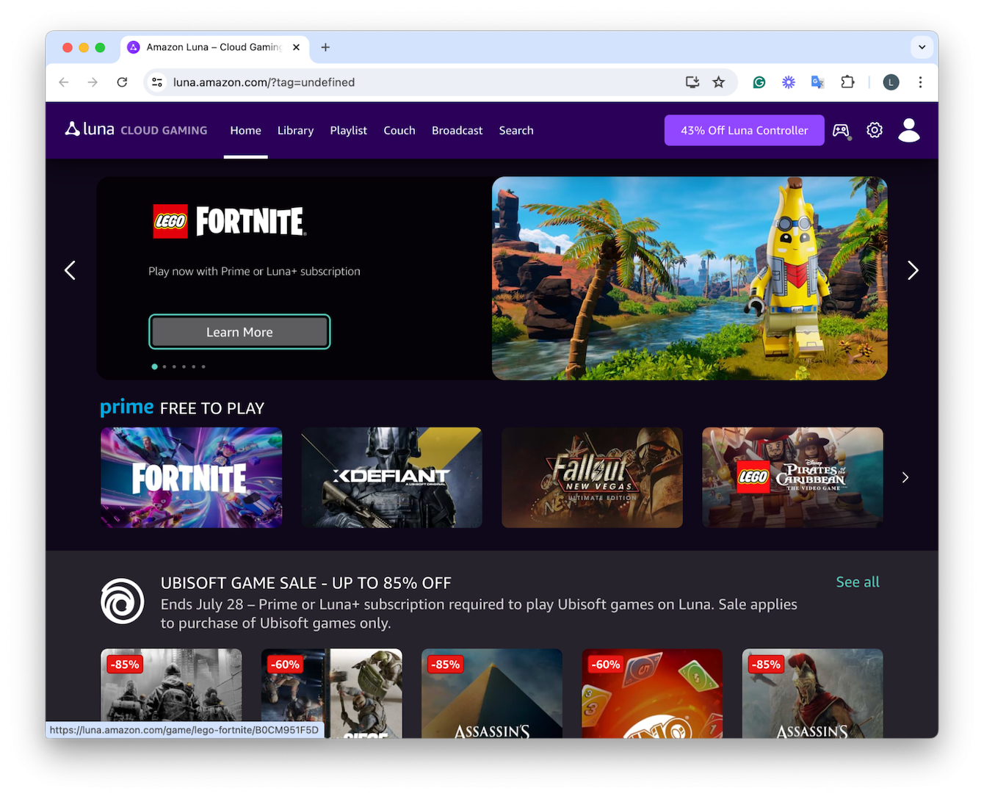
Task: Open the user profile avatar
Action: [x=908, y=130]
